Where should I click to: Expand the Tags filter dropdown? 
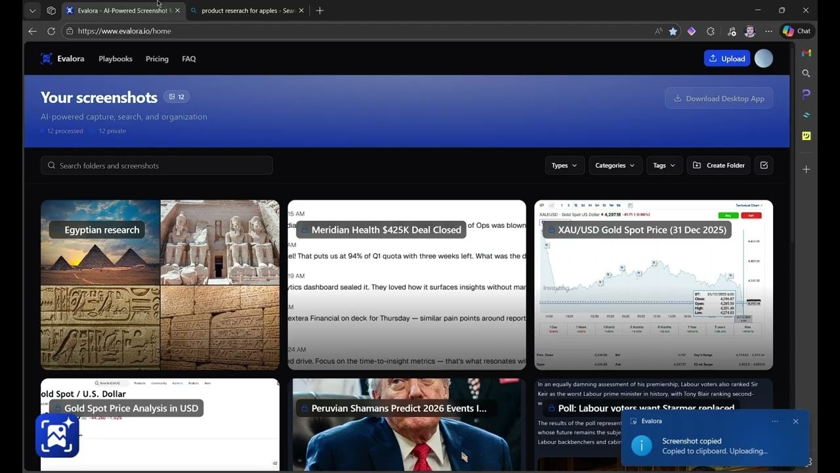coord(664,166)
